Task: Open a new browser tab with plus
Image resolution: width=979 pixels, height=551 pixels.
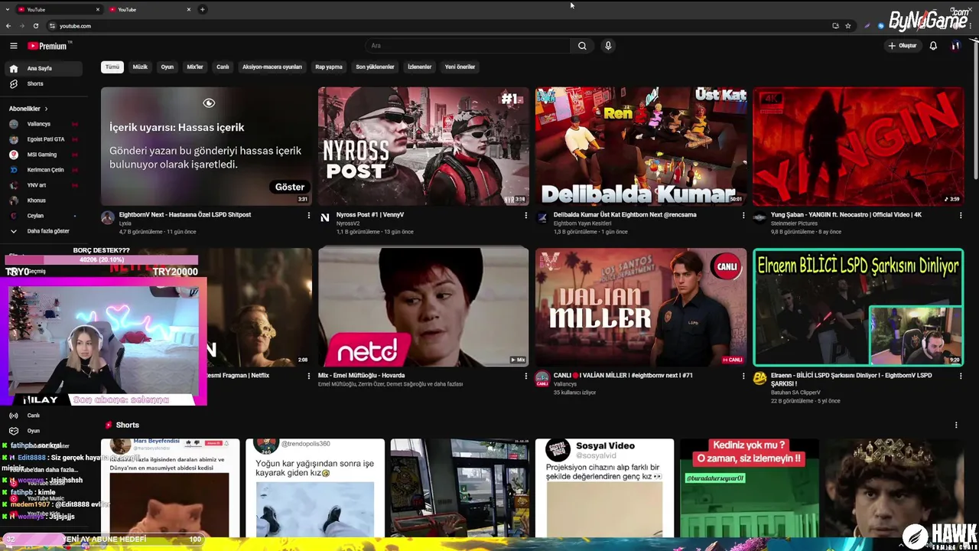Action: 203,9
